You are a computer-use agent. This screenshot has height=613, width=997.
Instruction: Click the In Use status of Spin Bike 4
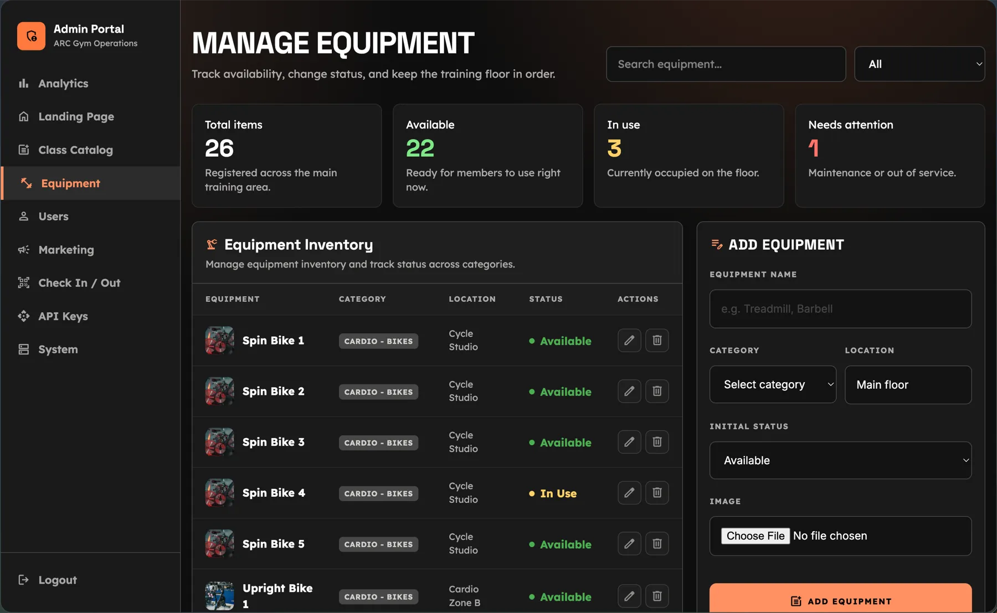coord(553,493)
